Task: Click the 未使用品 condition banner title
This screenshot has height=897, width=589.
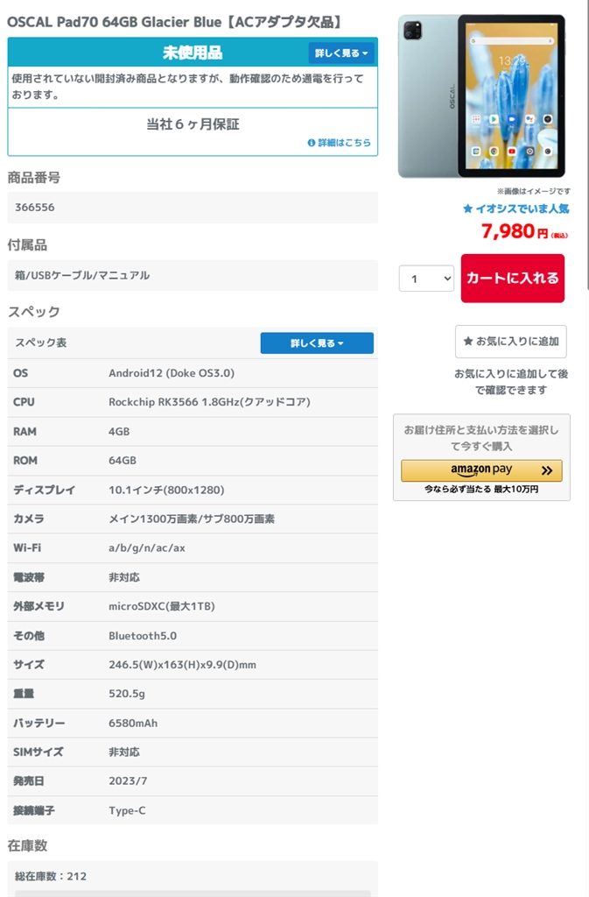Action: point(193,53)
